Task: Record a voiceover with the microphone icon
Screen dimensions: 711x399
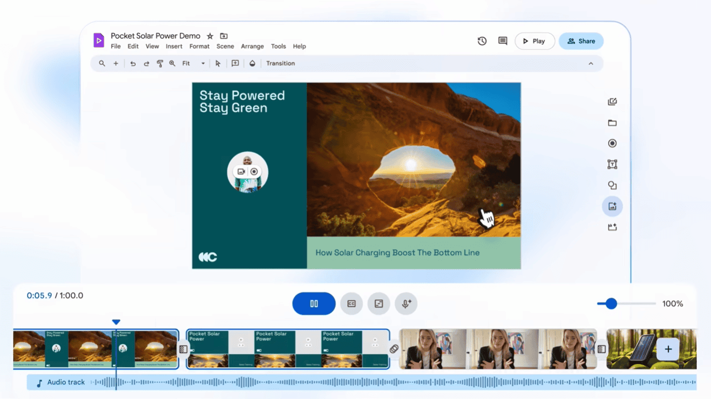Action: 406,303
